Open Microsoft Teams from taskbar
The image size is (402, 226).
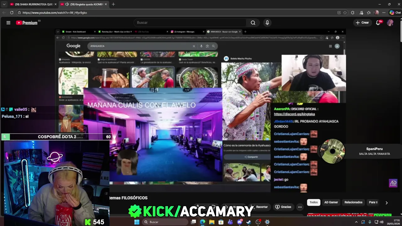click(230, 222)
